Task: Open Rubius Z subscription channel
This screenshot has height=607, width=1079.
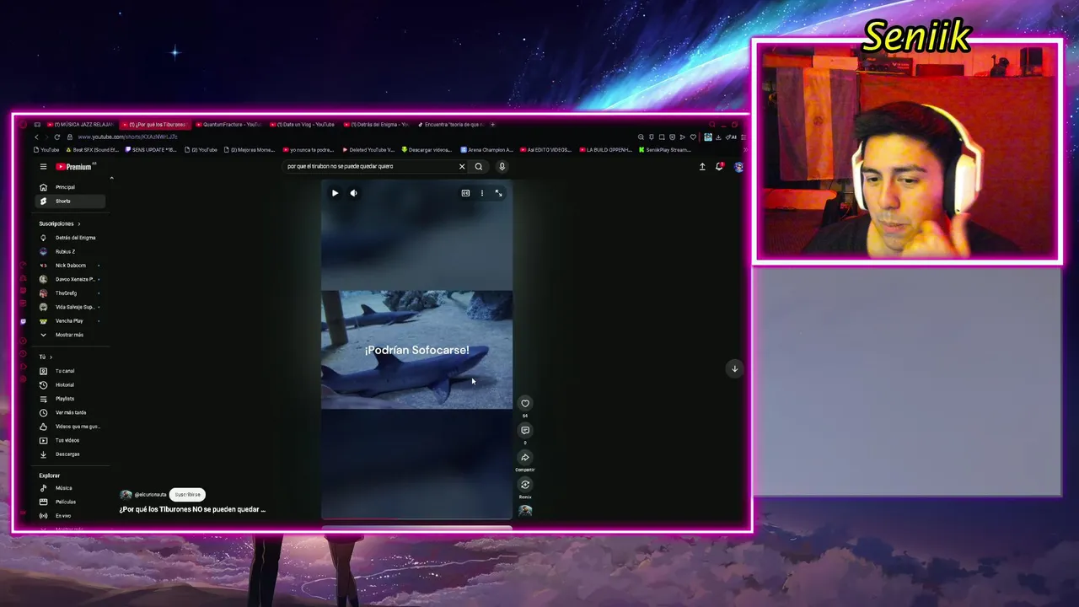Action: 71,251
